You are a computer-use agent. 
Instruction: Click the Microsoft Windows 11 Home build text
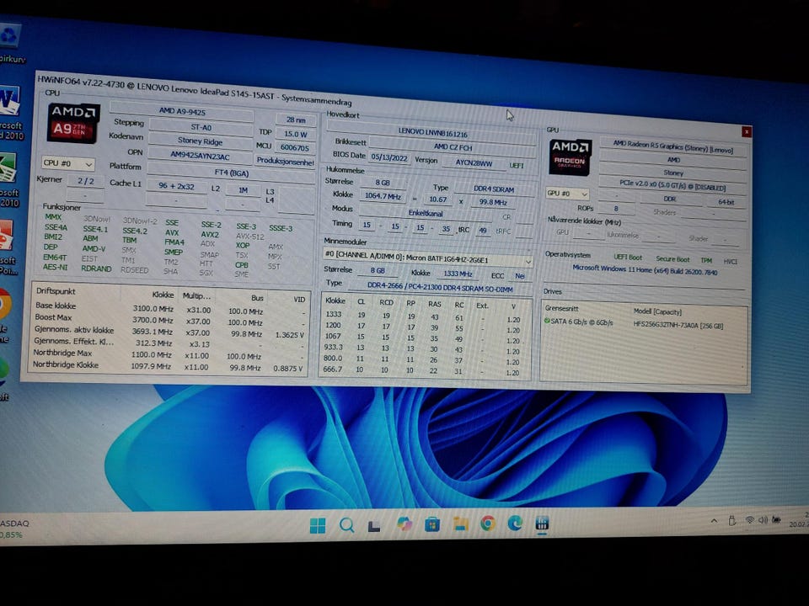(x=645, y=270)
